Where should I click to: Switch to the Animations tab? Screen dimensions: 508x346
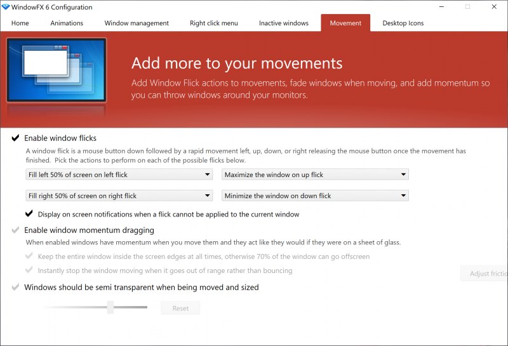[x=67, y=23]
